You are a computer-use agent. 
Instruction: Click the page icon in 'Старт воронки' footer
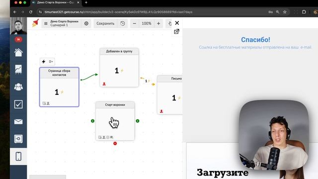[x=100, y=137]
